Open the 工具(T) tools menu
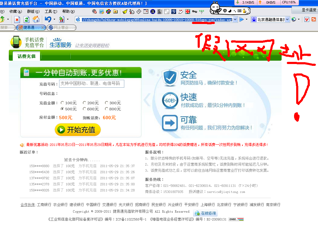The height and width of the screenshot is (226, 318). [x=51, y=12]
